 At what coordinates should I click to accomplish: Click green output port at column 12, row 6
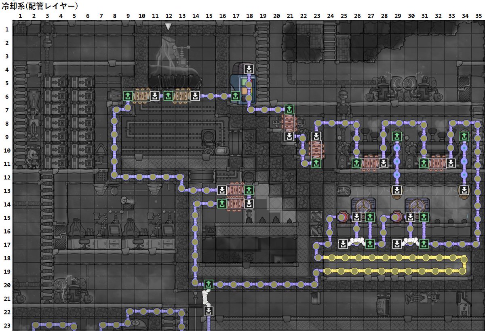[168, 96]
